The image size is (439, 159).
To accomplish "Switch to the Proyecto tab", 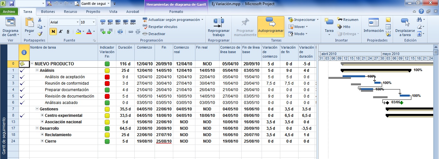I will click(x=93, y=12).
